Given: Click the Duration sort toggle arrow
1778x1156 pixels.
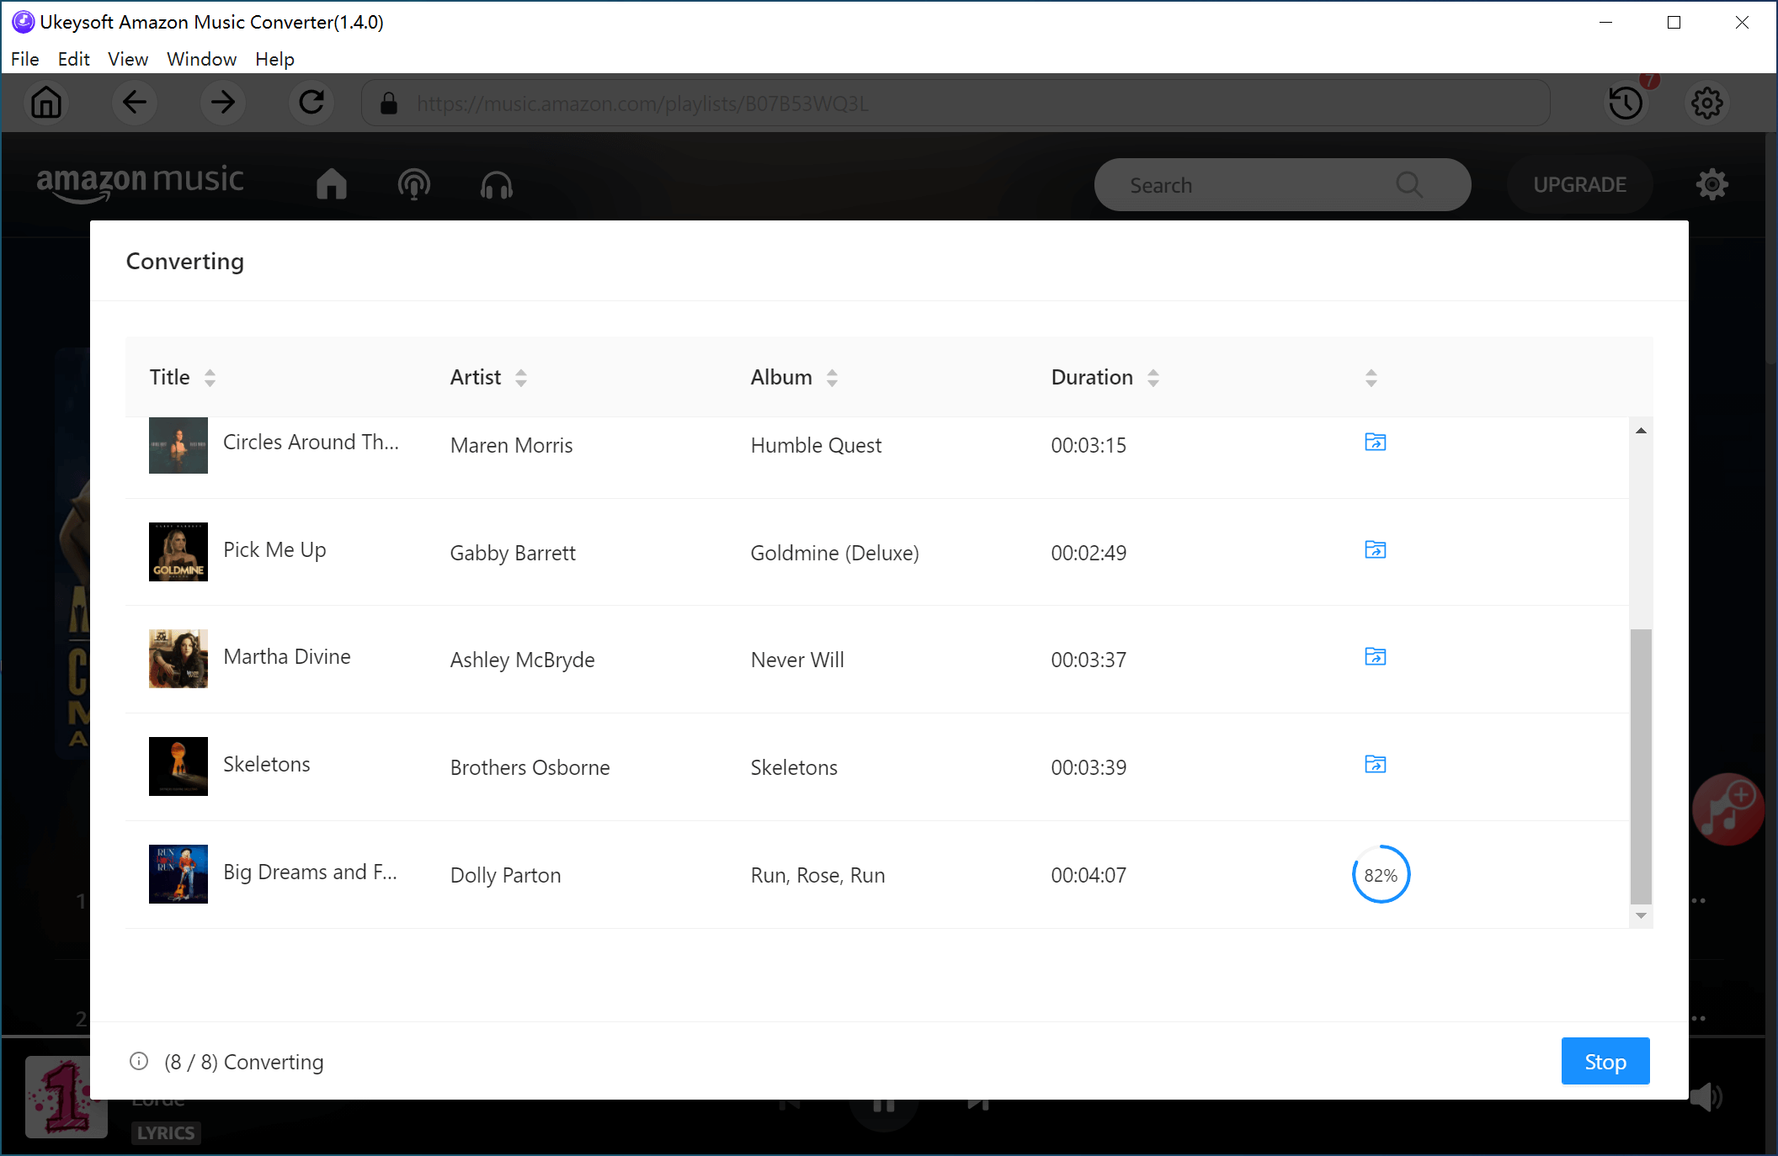Looking at the screenshot, I should click(x=1155, y=378).
